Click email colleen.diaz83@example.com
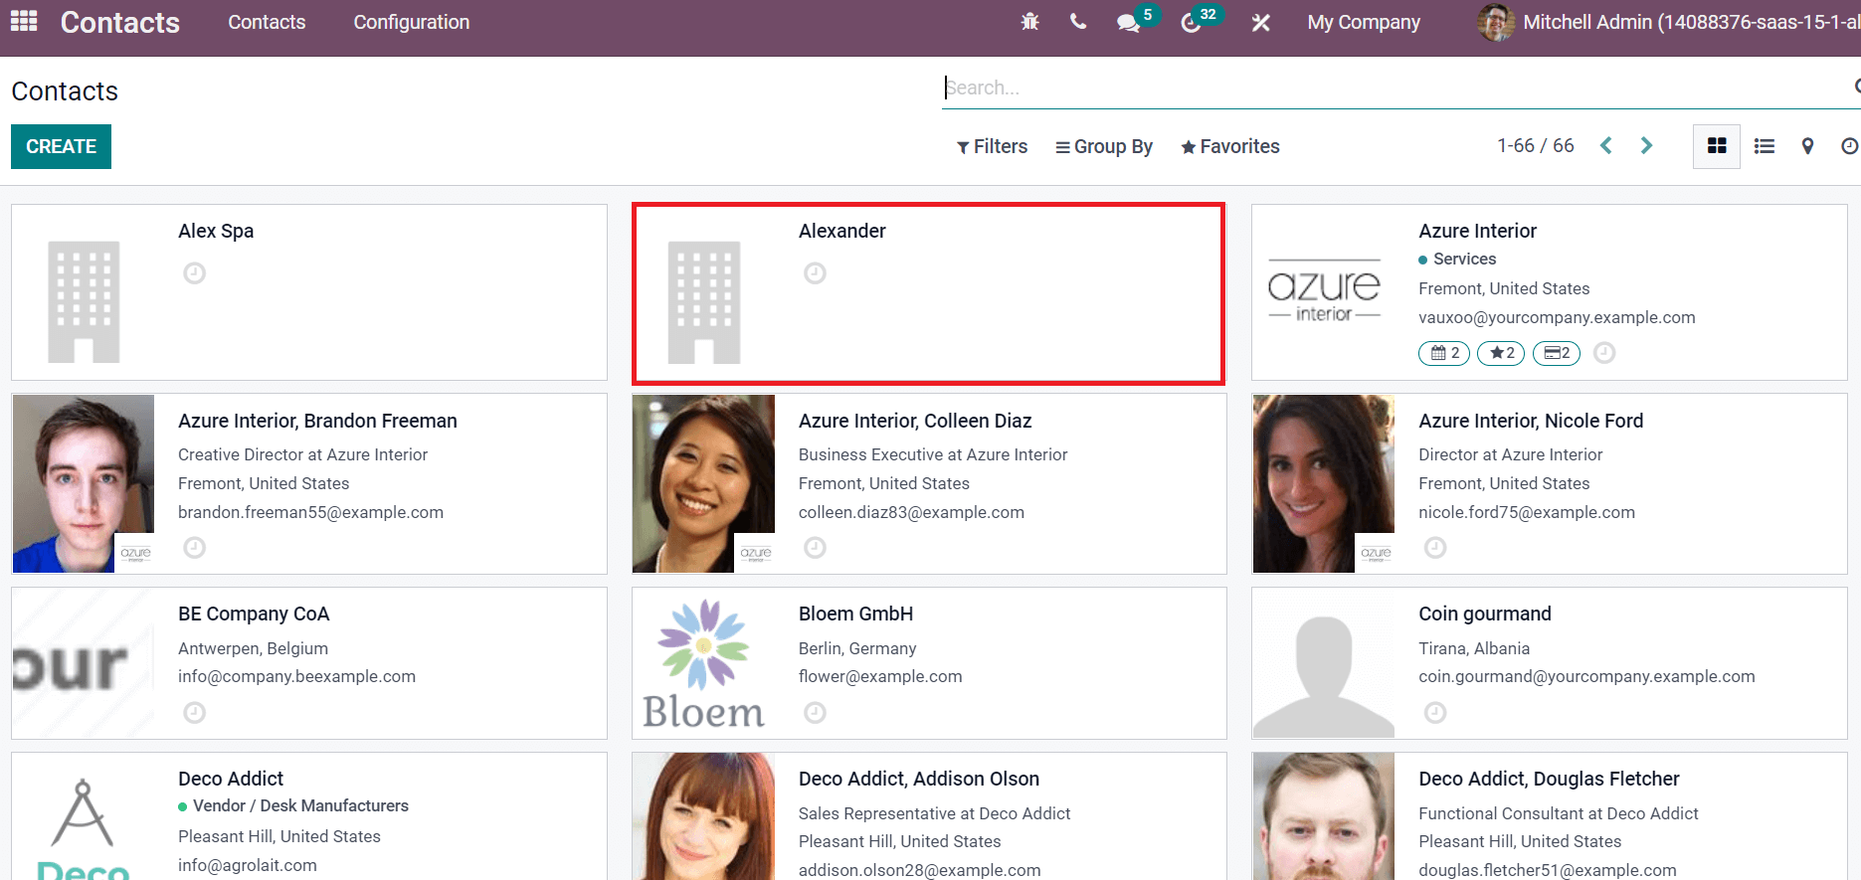1861x880 pixels. click(911, 512)
